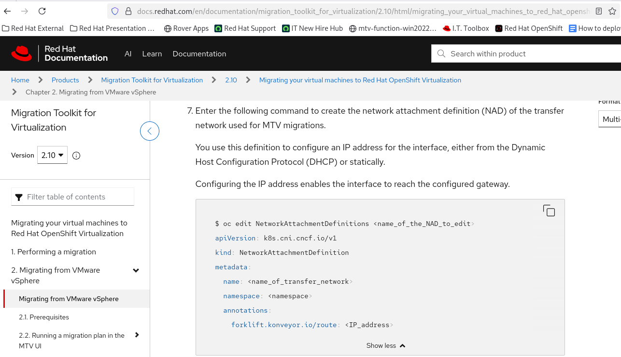Click the Search within product field

pyautogui.click(x=531, y=54)
